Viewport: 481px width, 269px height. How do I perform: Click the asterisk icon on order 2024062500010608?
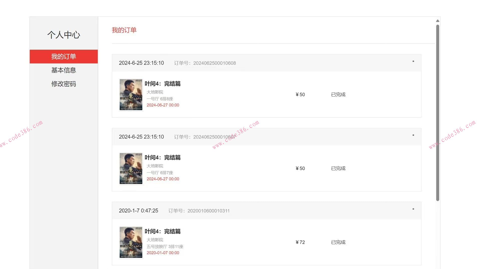413,61
